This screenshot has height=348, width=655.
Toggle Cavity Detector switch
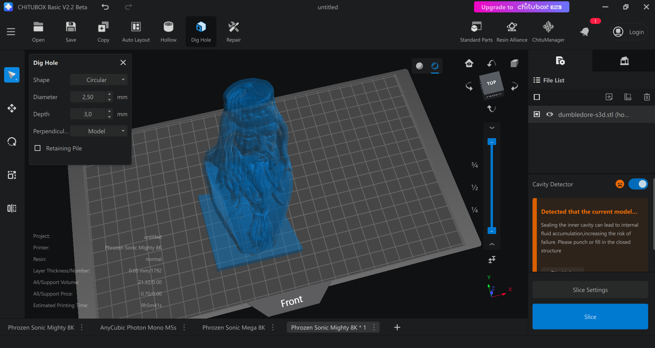click(x=638, y=184)
